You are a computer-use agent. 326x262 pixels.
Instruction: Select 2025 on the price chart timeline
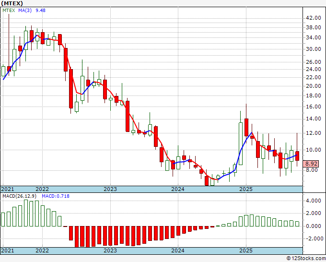coord(246,189)
